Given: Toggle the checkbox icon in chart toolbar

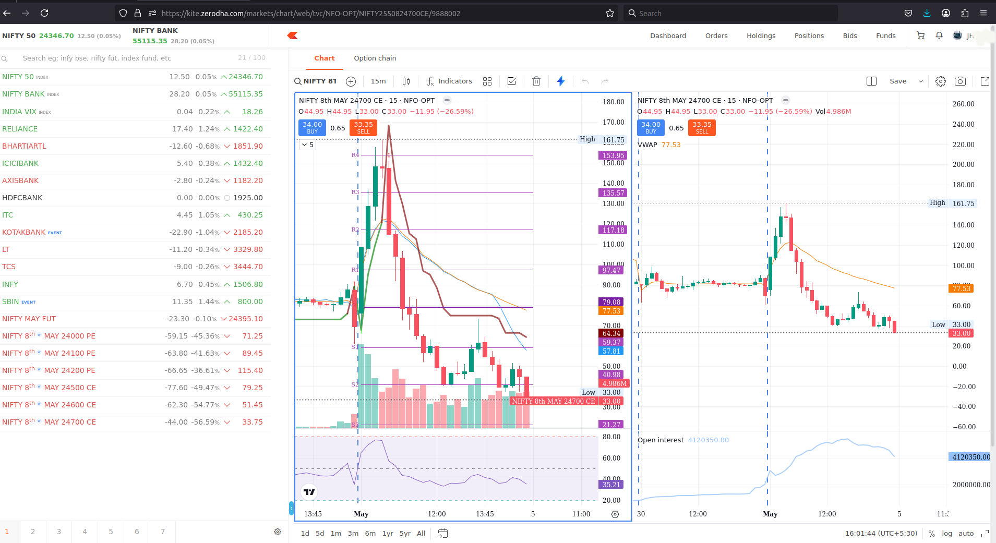Looking at the screenshot, I should coord(512,81).
